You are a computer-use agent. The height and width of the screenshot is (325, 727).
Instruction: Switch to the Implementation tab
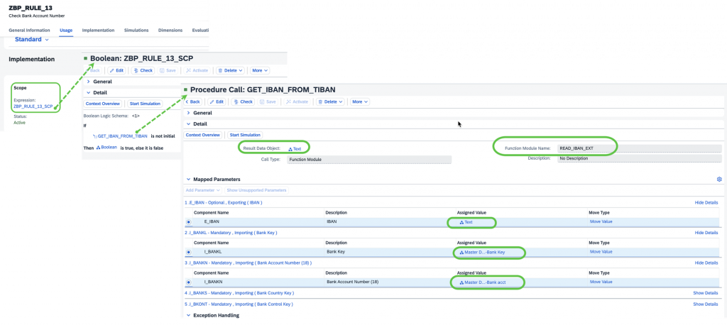(98, 30)
